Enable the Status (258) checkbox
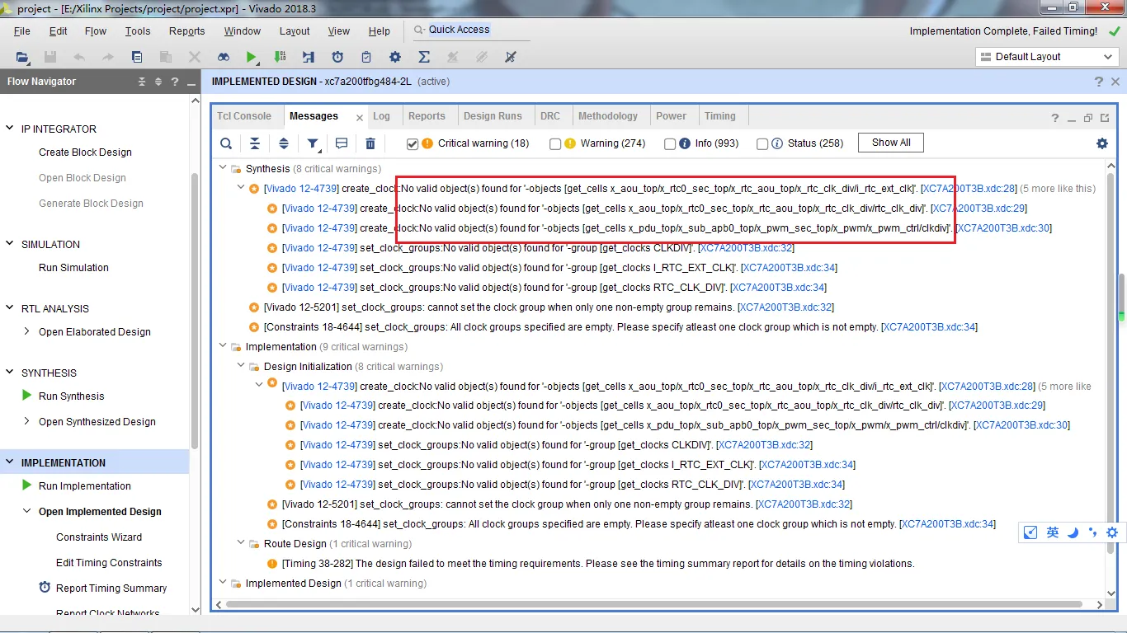This screenshot has width=1127, height=633. coord(762,143)
